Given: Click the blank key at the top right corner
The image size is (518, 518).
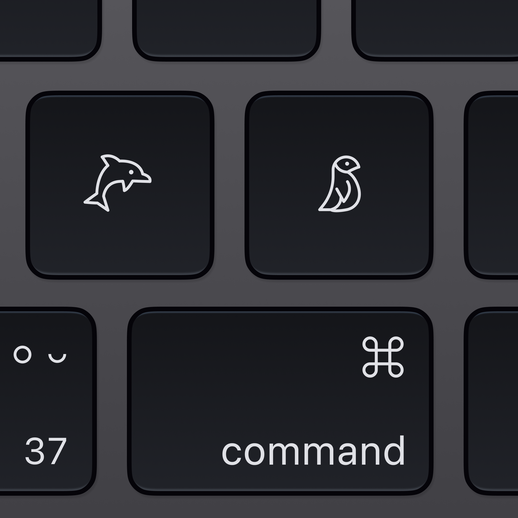Looking at the screenshot, I should [435, 30].
